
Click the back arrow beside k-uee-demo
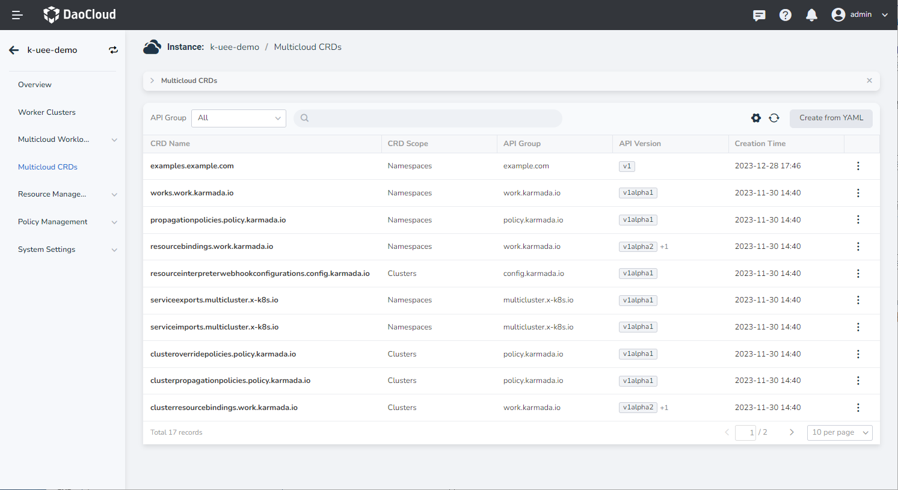pos(14,51)
